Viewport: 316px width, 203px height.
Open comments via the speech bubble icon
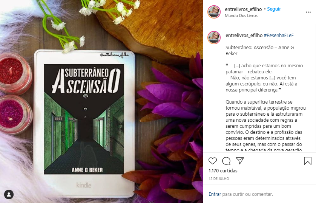[226, 161]
